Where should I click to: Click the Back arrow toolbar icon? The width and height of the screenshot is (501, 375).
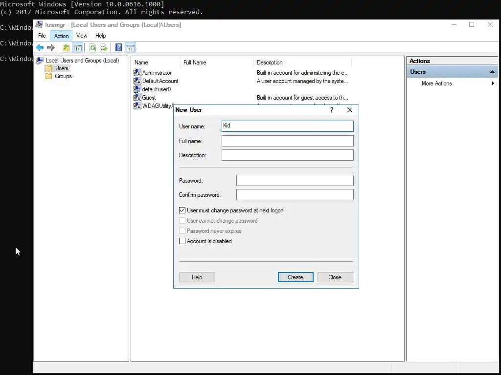(40, 48)
